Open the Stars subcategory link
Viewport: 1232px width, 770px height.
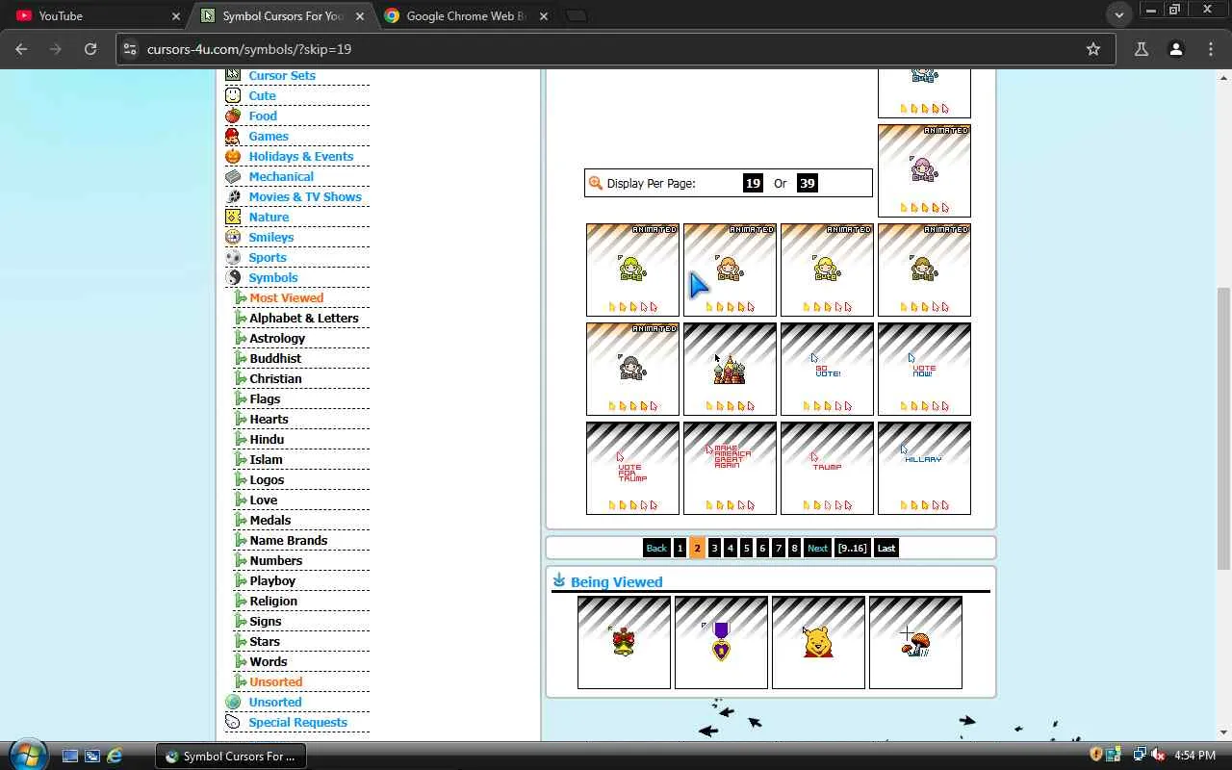[x=265, y=641]
